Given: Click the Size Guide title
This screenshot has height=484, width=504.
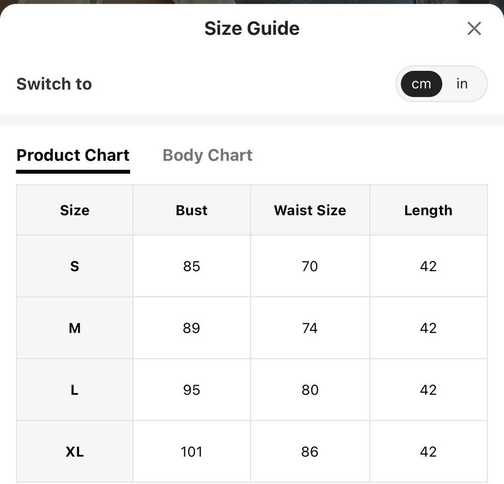Looking at the screenshot, I should (x=252, y=28).
